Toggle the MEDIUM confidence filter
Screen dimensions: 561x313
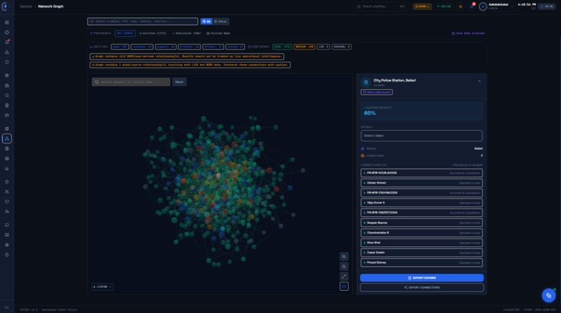point(304,47)
